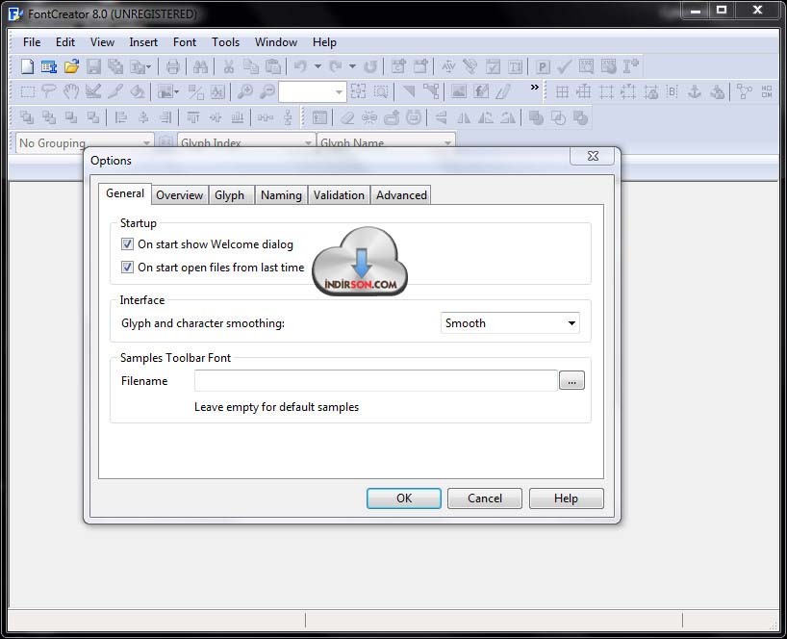The height and width of the screenshot is (639, 787).
Task: Switch to the Overview tab
Action: 179,195
